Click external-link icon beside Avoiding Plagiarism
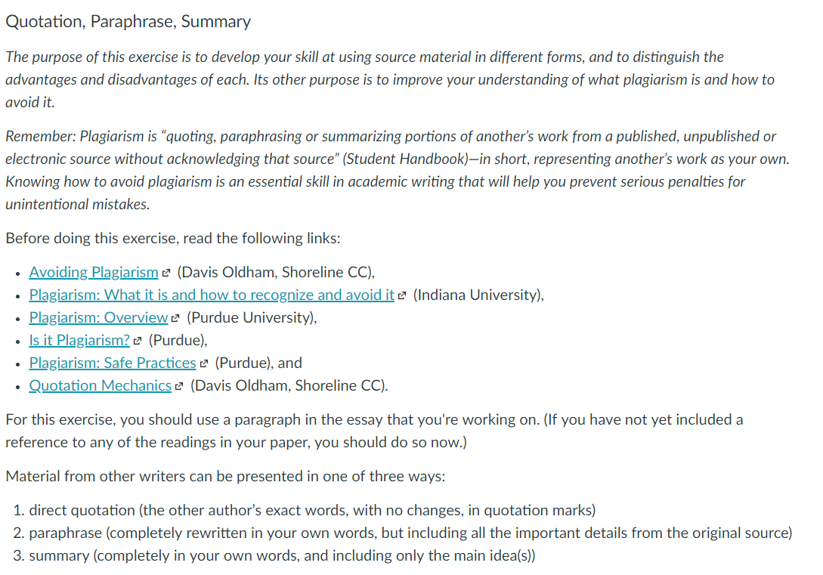Image resolution: width=823 pixels, height=575 pixels. pyautogui.click(x=166, y=273)
